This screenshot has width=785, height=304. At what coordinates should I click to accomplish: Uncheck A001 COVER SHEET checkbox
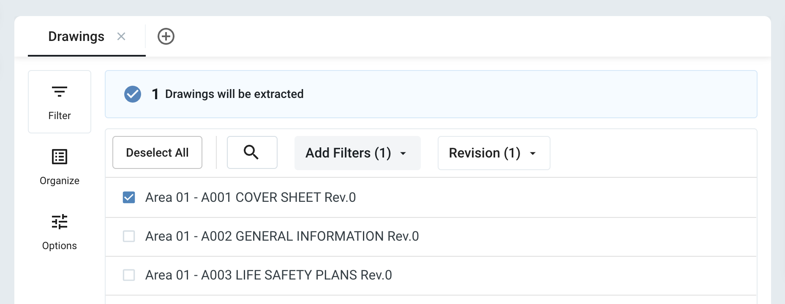[129, 197]
